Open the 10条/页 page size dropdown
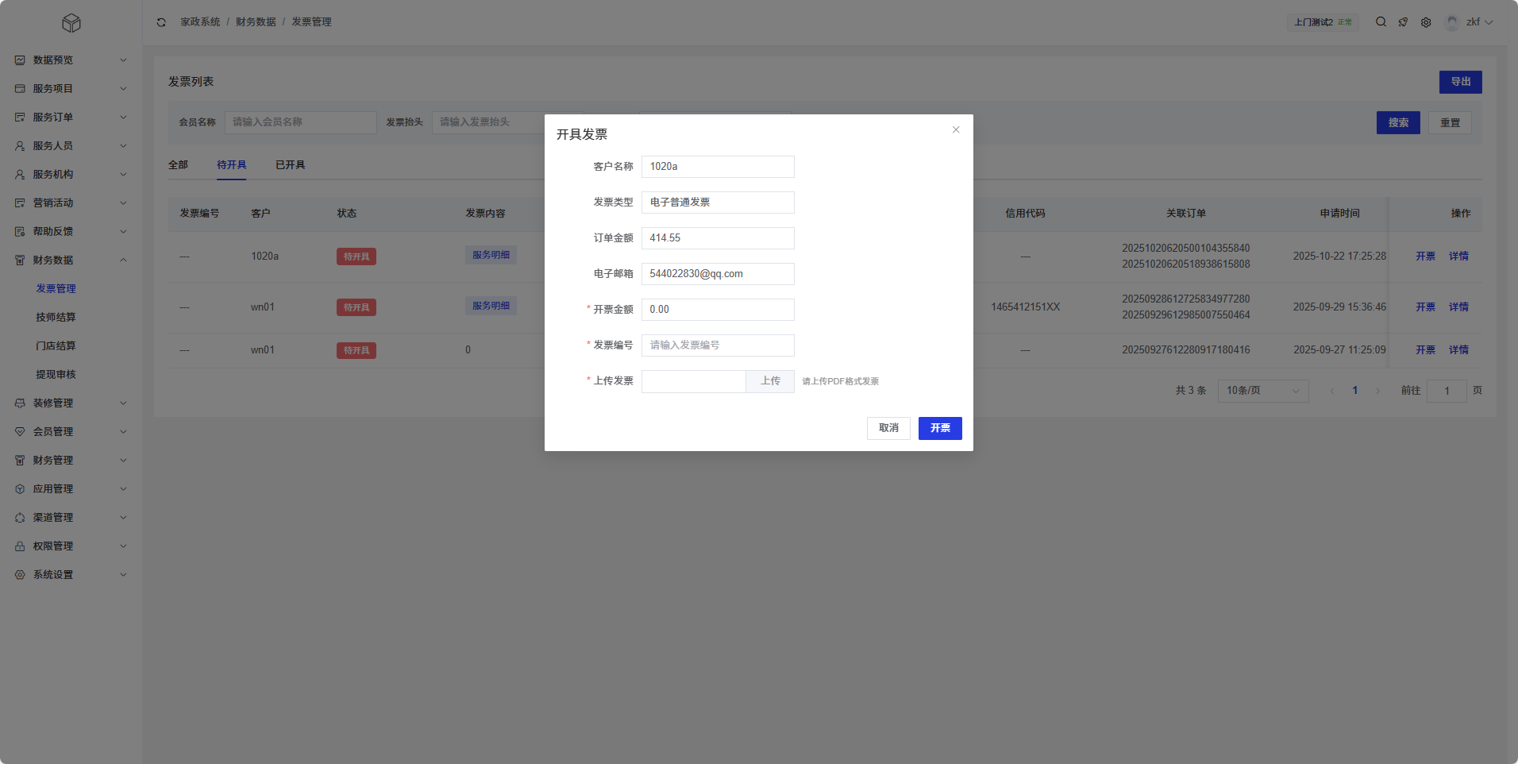Screen dimensions: 1518x764 pos(1262,391)
